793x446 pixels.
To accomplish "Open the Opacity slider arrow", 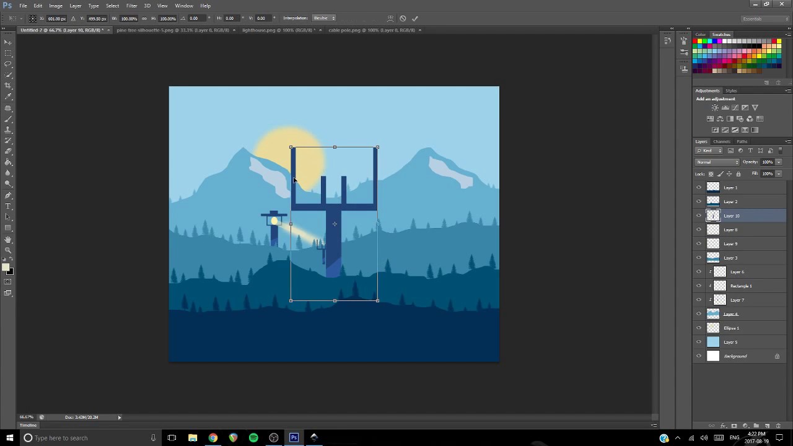I will pyautogui.click(x=779, y=162).
